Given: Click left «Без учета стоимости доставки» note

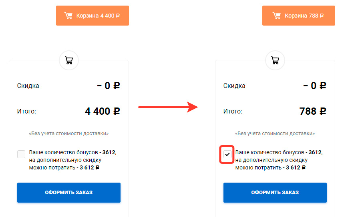Looking at the screenshot, I should click(68, 133).
